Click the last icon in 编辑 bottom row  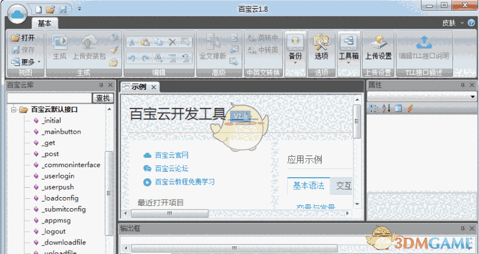pos(185,57)
